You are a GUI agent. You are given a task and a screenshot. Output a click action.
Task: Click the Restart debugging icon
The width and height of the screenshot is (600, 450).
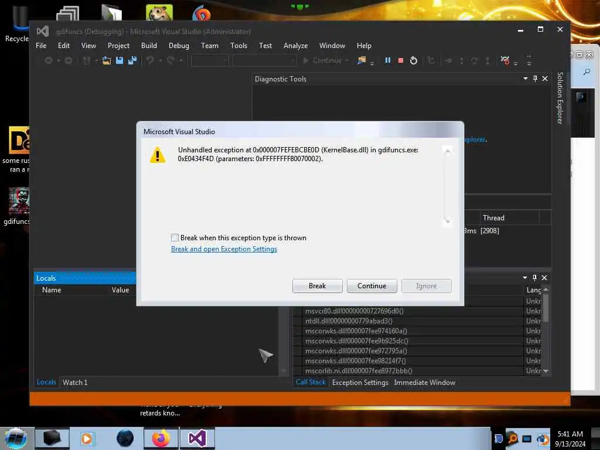point(414,60)
